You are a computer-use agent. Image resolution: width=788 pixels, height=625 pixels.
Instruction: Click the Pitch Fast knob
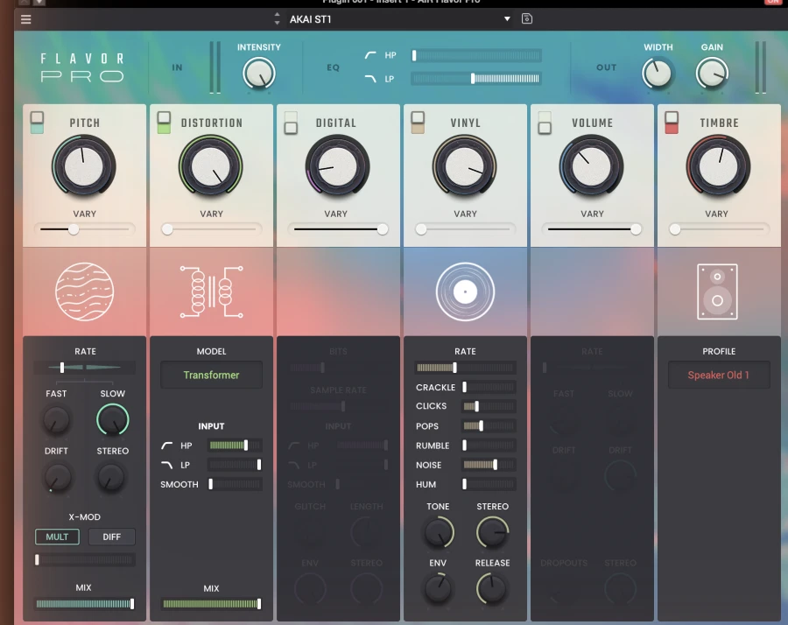pos(56,420)
